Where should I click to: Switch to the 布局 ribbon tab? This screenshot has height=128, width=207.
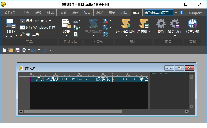click(112, 13)
